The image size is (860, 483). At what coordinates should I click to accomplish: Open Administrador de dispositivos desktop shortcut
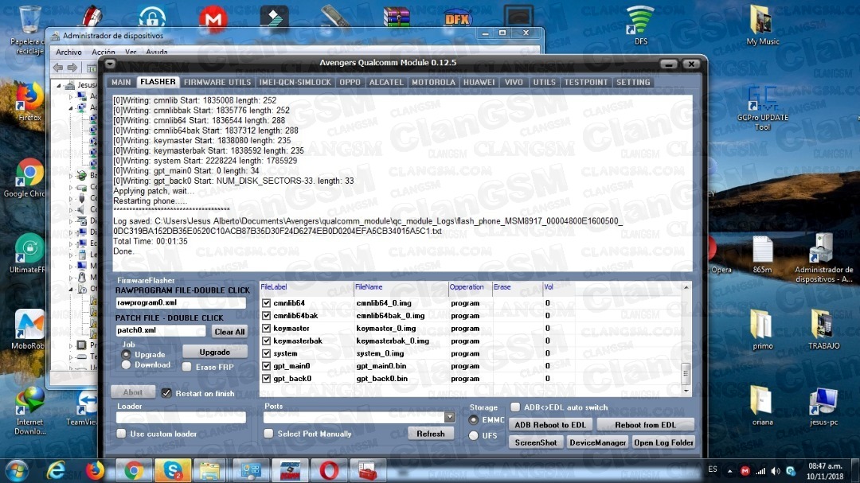(x=823, y=258)
